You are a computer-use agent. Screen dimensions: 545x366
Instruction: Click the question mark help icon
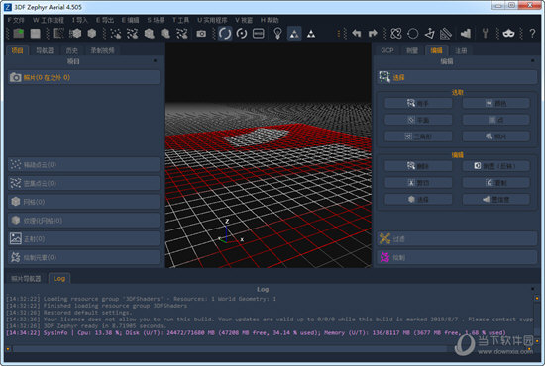(532, 34)
